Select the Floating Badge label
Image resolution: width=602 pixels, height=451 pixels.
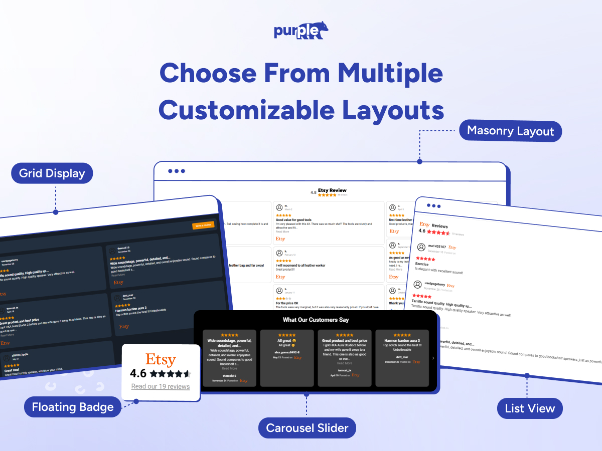coord(73,406)
